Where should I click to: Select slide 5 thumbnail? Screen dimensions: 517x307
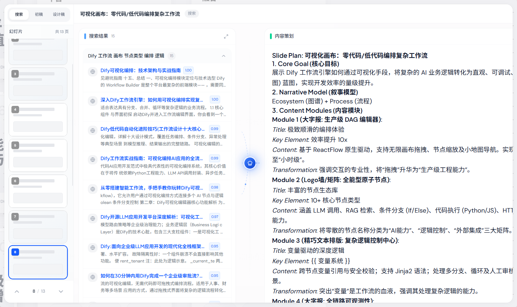pos(38,155)
